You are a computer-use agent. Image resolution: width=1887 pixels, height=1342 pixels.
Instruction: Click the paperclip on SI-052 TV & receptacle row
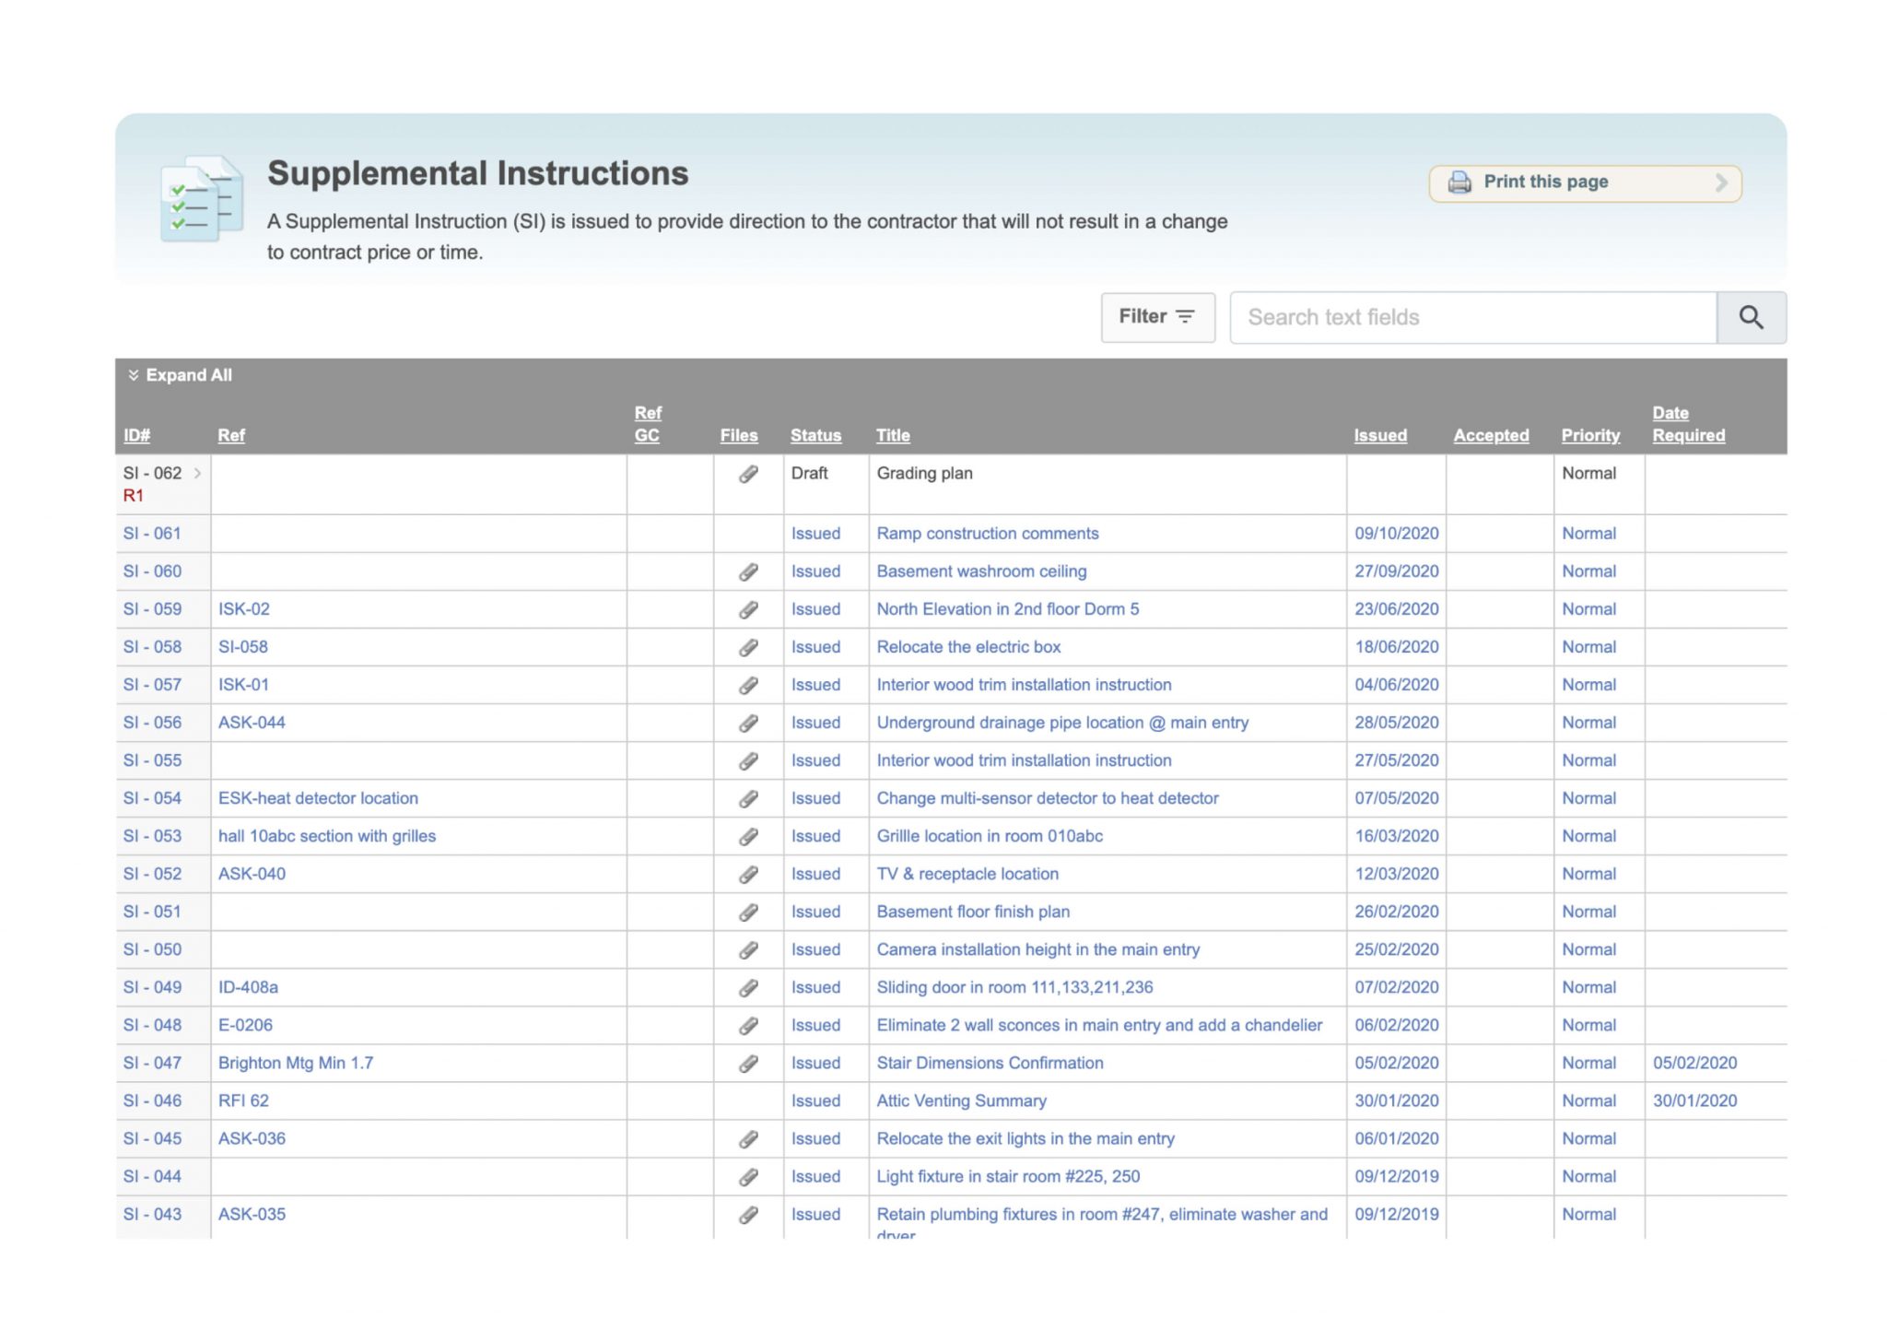[749, 873]
